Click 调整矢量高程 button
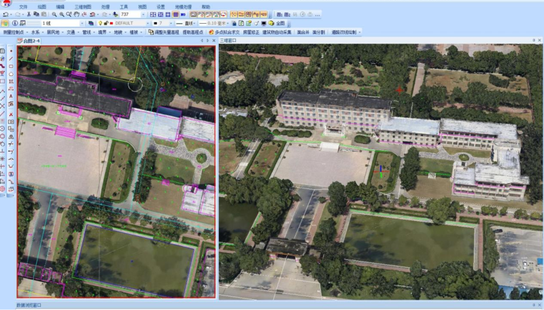This screenshot has width=544, height=310. [x=166, y=32]
